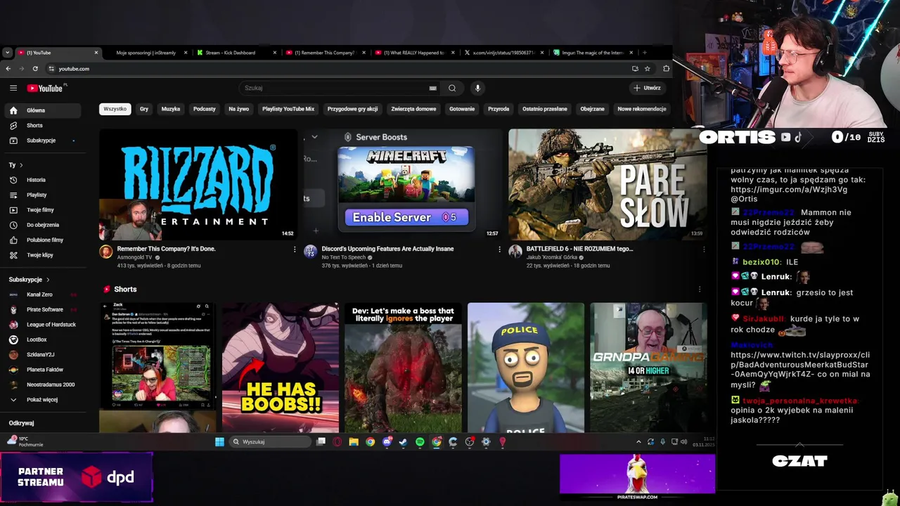
Task: Open Pirate Software subscription
Action: coord(44,309)
